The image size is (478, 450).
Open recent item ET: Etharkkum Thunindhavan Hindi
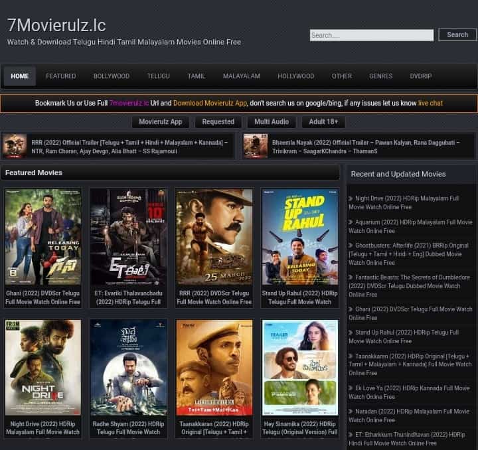[x=407, y=439]
